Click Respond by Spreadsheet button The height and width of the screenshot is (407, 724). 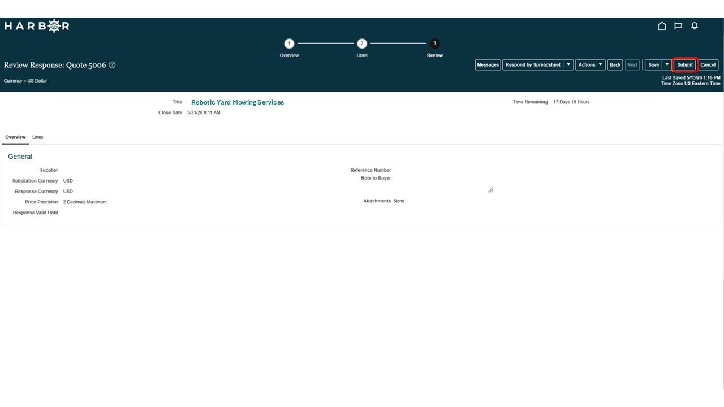pos(533,65)
